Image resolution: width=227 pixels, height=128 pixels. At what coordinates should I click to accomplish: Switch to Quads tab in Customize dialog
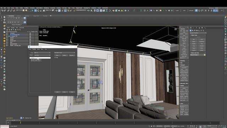click(38, 49)
